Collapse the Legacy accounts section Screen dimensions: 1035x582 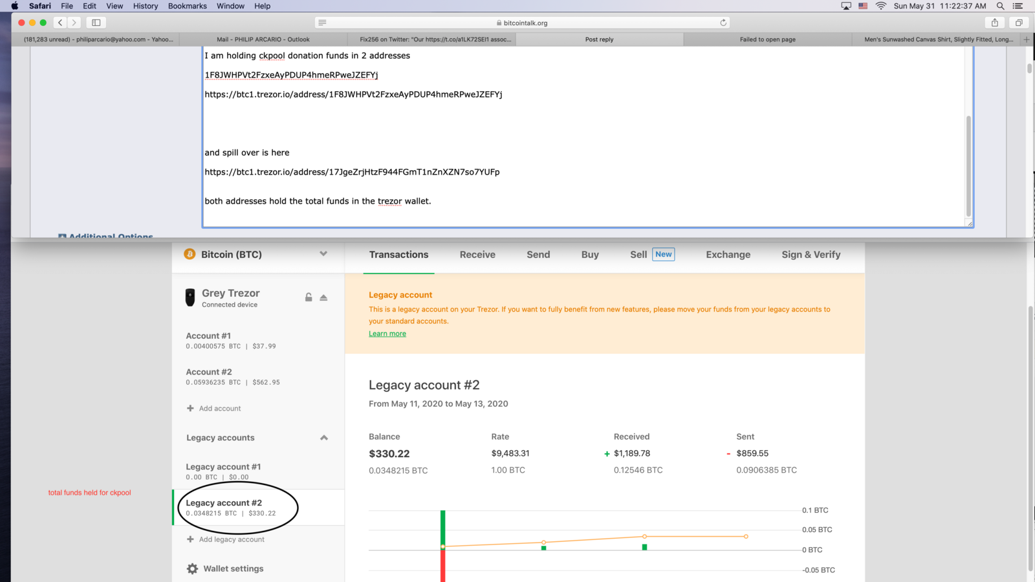point(324,438)
